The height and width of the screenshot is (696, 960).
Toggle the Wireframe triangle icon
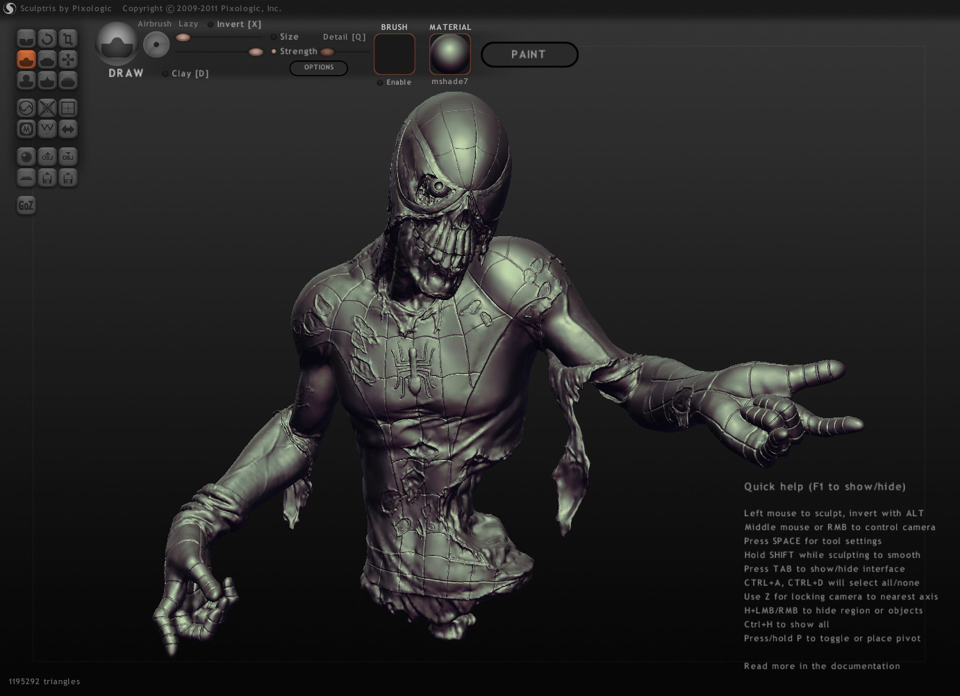[47, 129]
